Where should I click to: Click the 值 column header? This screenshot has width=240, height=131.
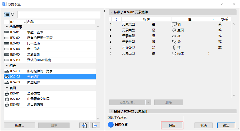coord(190,19)
